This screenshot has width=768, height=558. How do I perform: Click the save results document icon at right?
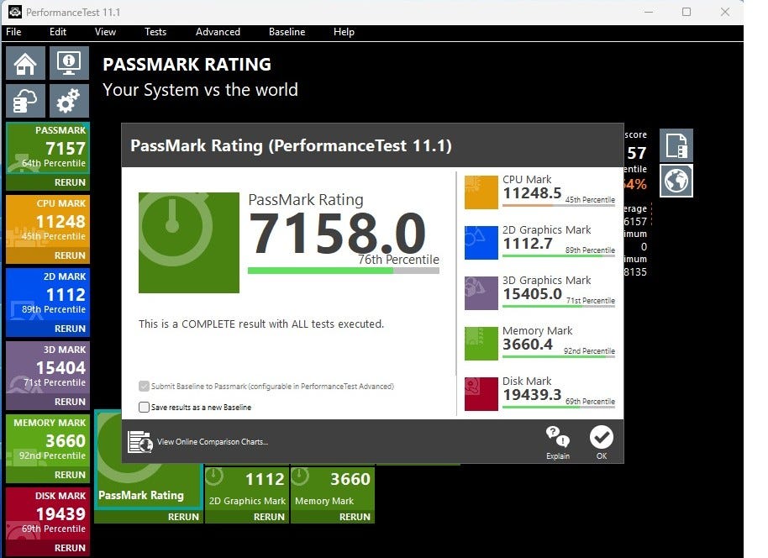(676, 145)
